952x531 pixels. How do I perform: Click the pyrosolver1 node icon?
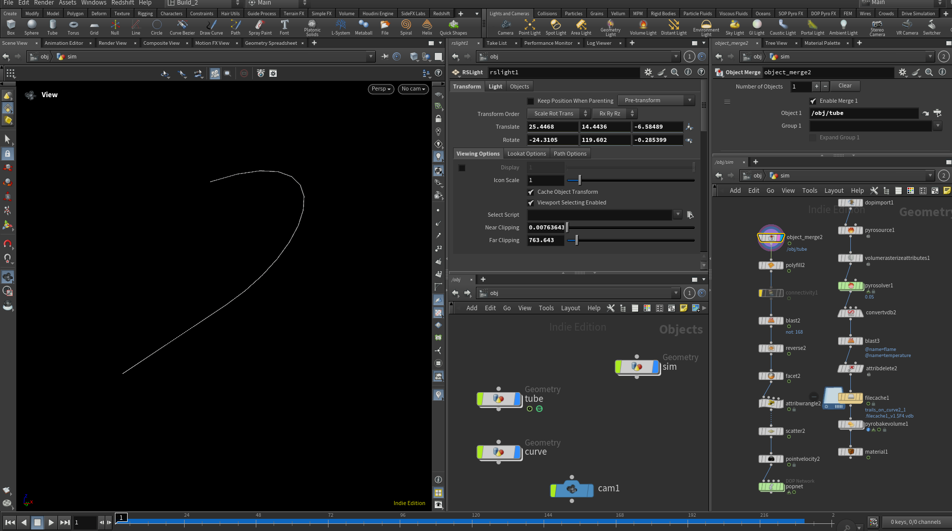click(x=851, y=286)
